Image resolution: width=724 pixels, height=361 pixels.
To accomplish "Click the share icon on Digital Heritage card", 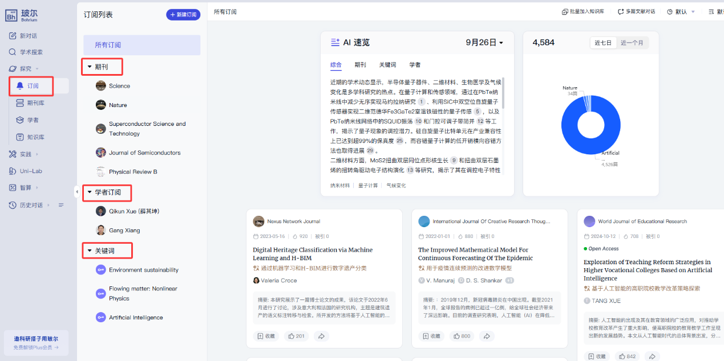I will pos(321,336).
